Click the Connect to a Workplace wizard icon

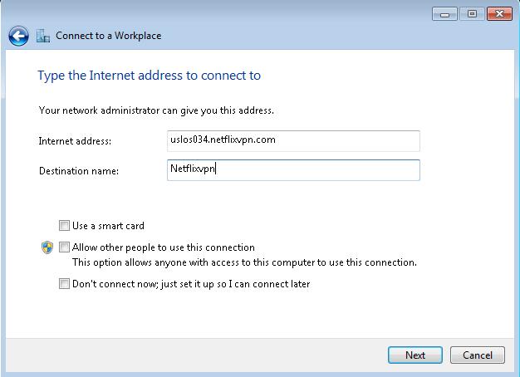coord(43,36)
